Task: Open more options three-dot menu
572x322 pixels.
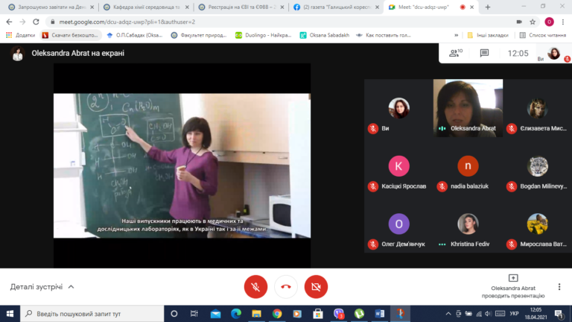Action: pyautogui.click(x=559, y=287)
